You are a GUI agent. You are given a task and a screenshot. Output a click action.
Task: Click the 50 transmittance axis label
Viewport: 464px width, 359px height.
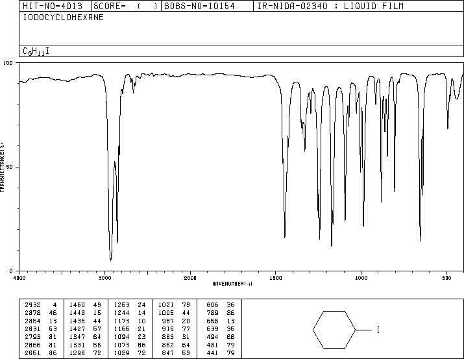(x=10, y=167)
